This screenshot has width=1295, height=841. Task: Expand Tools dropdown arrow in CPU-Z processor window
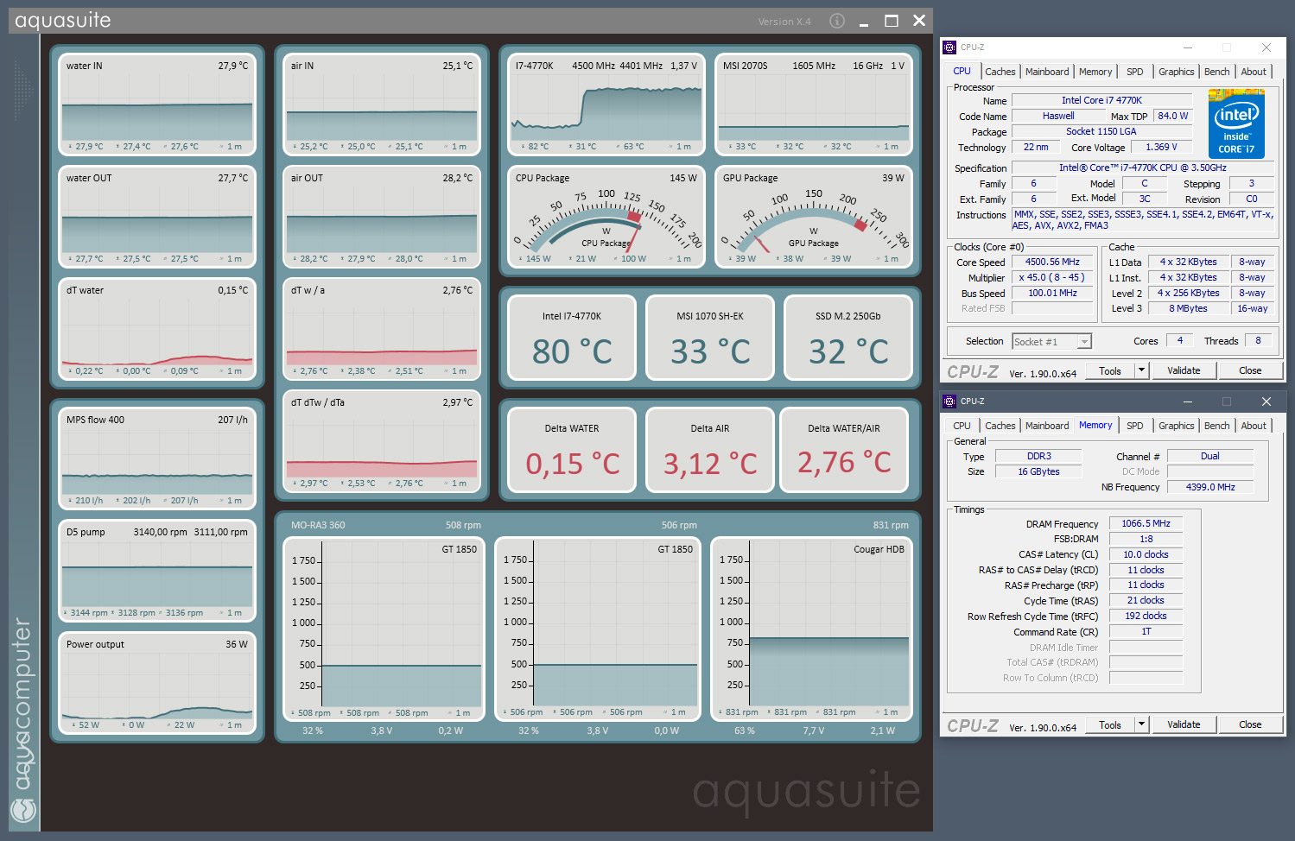point(1141,370)
